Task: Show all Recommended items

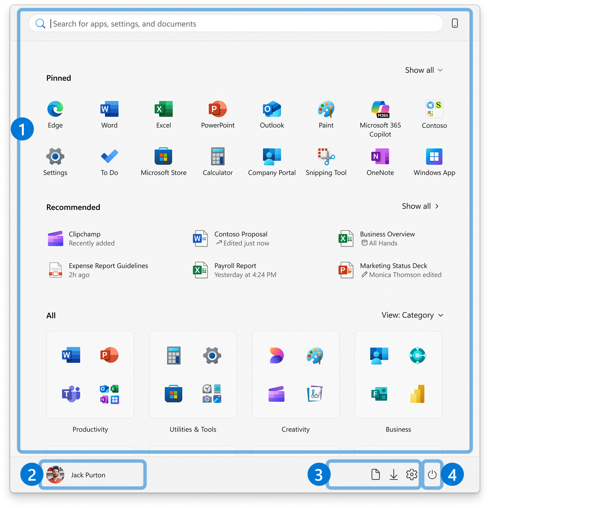Action: click(420, 206)
